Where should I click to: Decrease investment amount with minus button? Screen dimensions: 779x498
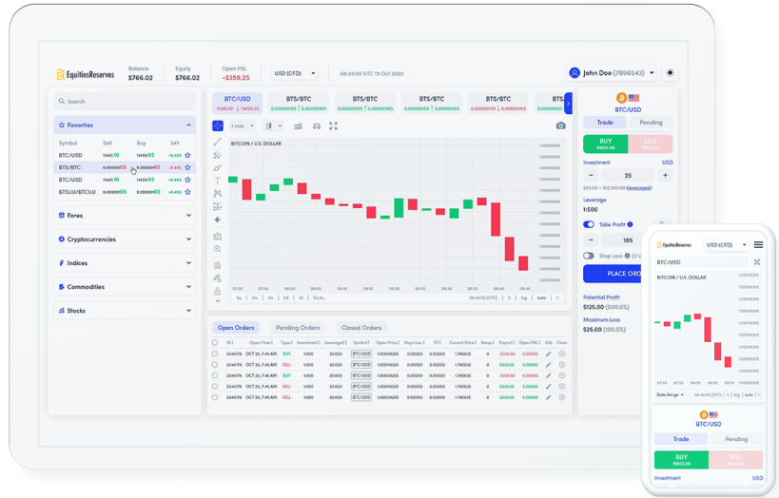tap(591, 175)
